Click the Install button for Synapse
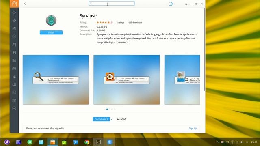Viewport: 260px width, 146px height. [x=51, y=32]
